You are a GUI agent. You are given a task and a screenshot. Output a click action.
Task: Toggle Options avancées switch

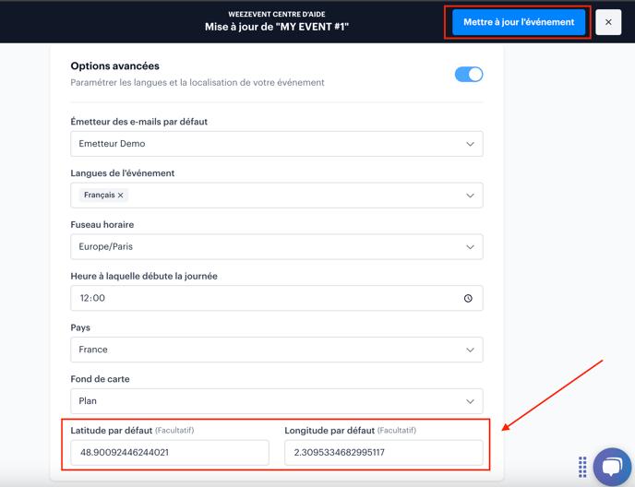[x=469, y=75]
